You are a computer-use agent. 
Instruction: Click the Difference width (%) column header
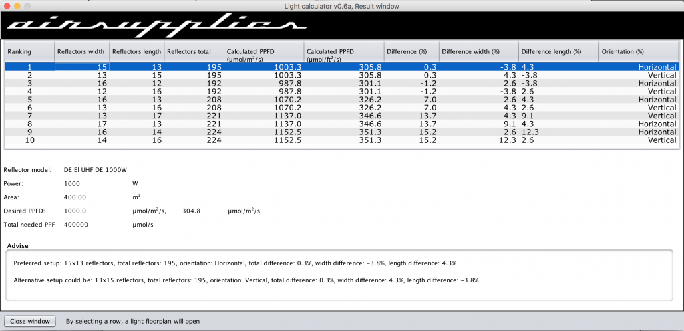click(x=478, y=51)
